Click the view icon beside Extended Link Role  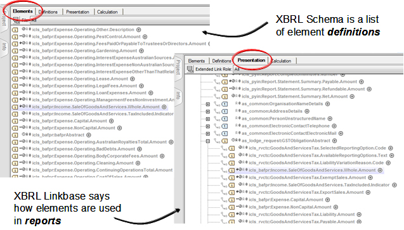(190, 69)
